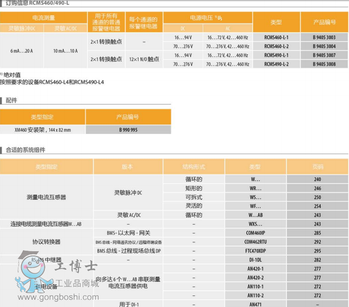Click the 页码 column header
Screen dimensions: 349x307
coord(317,166)
